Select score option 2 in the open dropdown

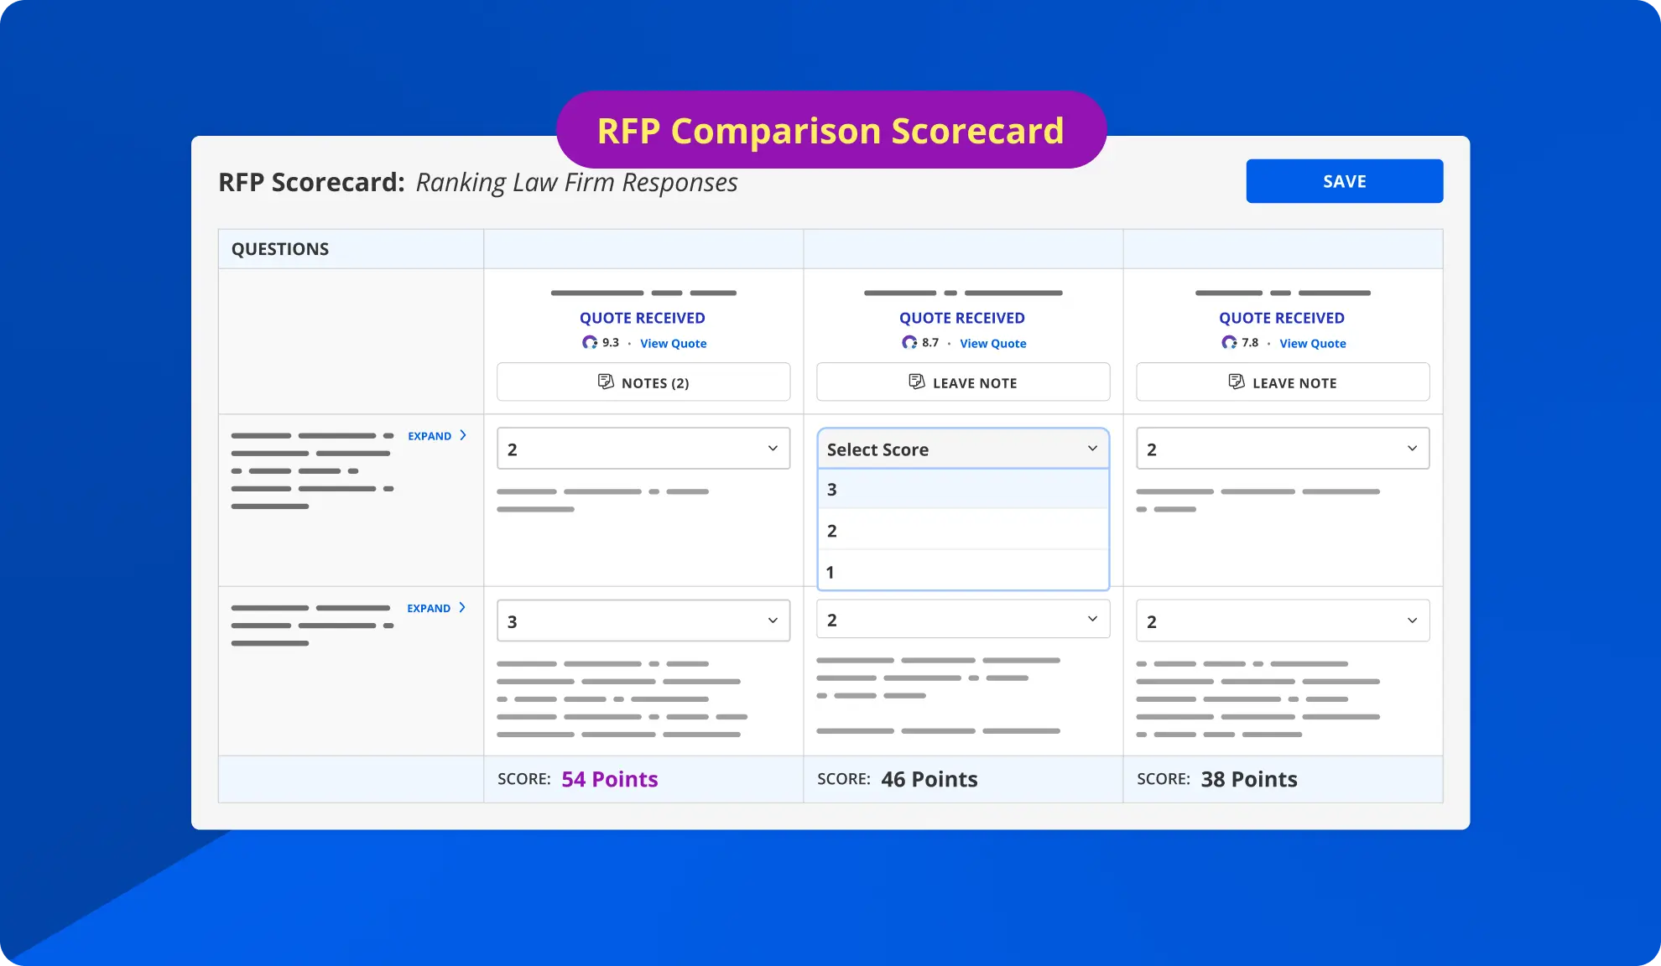click(x=962, y=530)
